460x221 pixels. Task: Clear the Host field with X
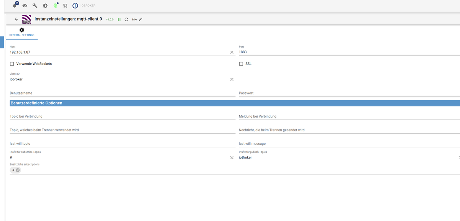pyautogui.click(x=232, y=52)
